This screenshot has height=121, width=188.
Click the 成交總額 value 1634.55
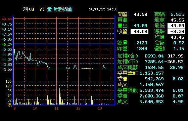[154, 68]
